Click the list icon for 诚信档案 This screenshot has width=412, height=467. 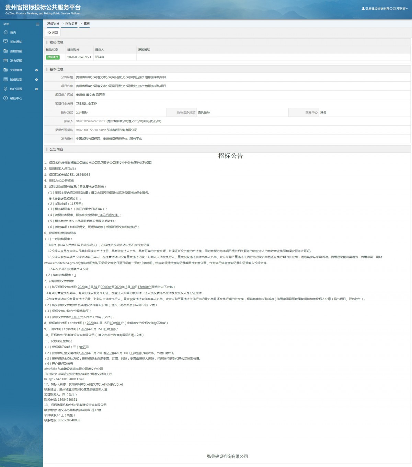5,79
